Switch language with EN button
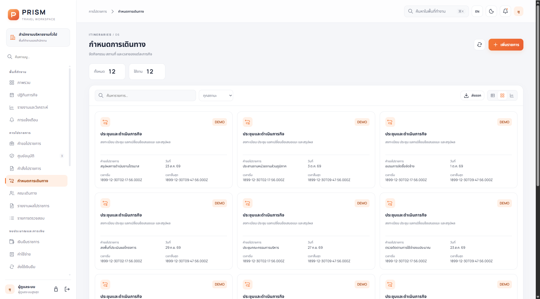The width and height of the screenshot is (540, 299). [477, 11]
